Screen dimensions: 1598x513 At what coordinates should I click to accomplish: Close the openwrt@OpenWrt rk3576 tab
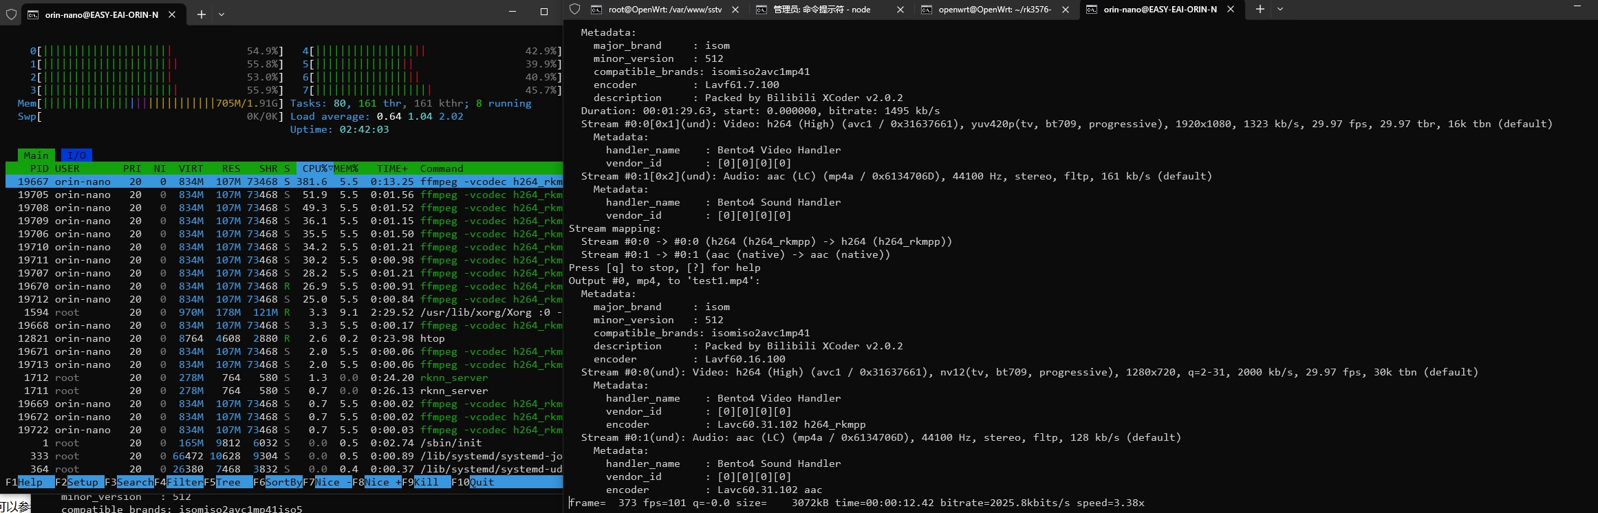pos(1065,9)
